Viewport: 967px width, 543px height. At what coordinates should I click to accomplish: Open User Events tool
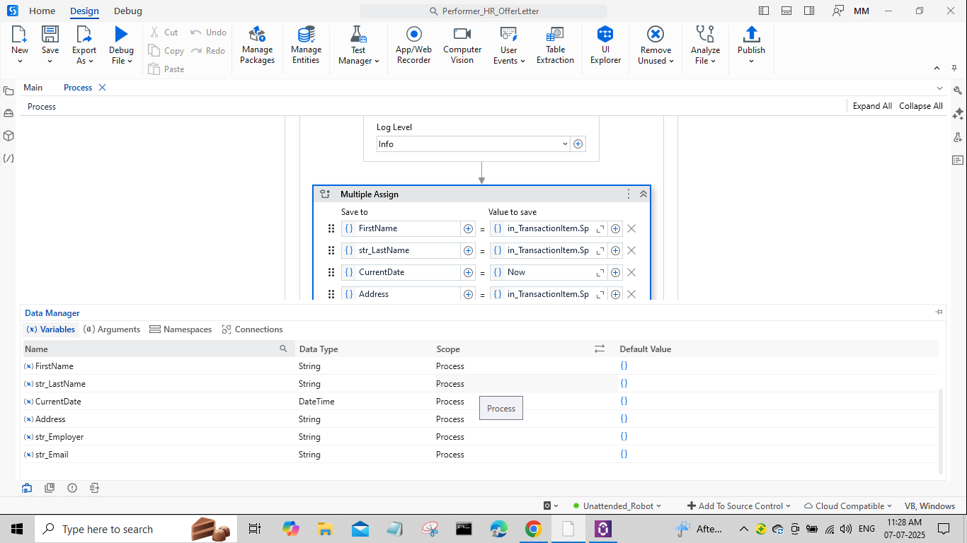509,45
